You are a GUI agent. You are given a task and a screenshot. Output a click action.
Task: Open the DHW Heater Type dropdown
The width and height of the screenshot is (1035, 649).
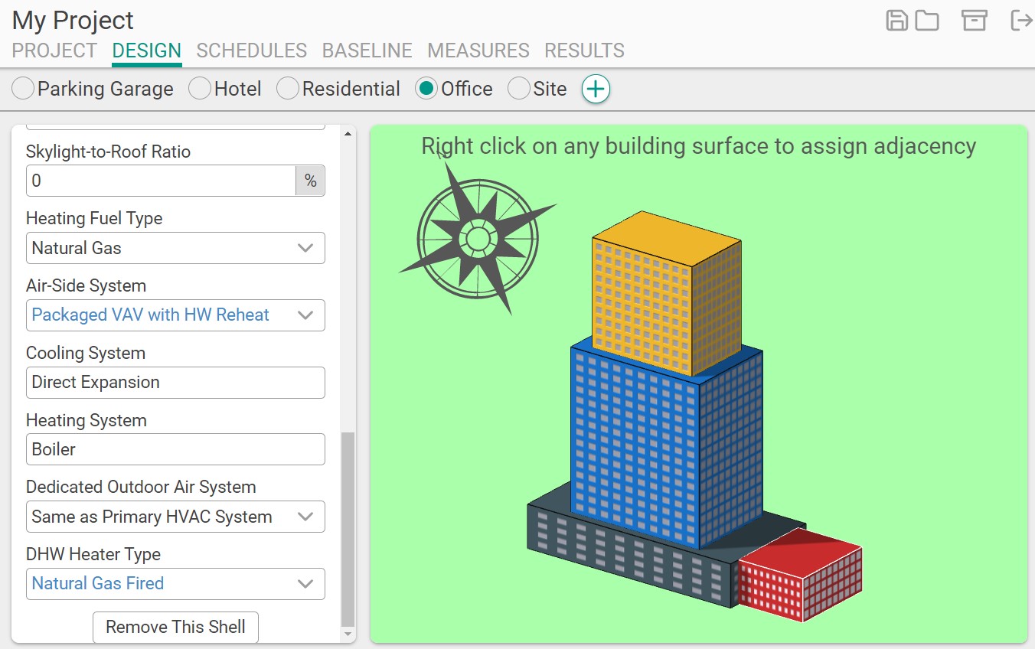pyautogui.click(x=175, y=584)
